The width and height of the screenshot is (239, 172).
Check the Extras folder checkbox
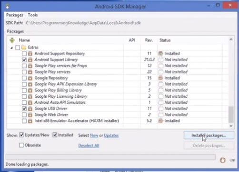click(18, 47)
